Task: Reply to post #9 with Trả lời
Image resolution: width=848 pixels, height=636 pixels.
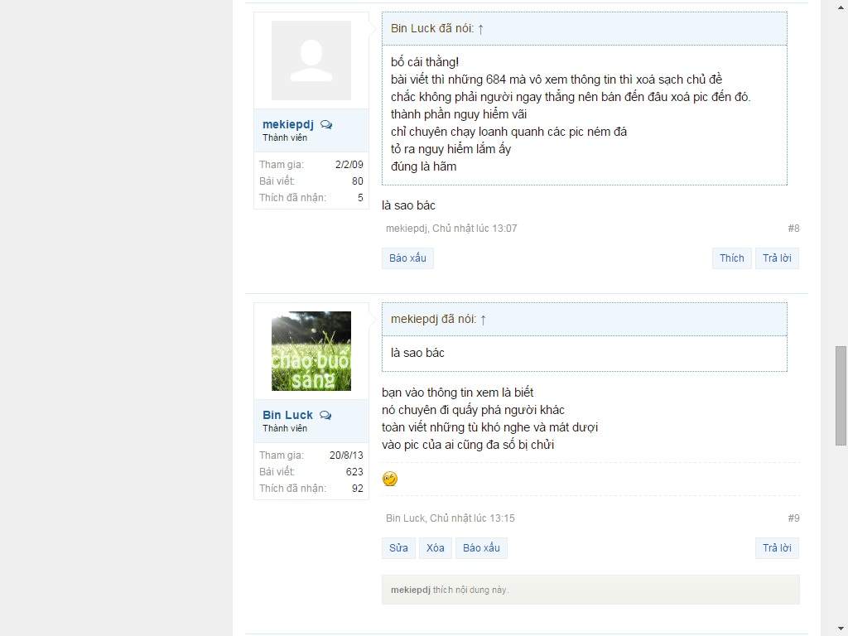Action: click(x=777, y=548)
